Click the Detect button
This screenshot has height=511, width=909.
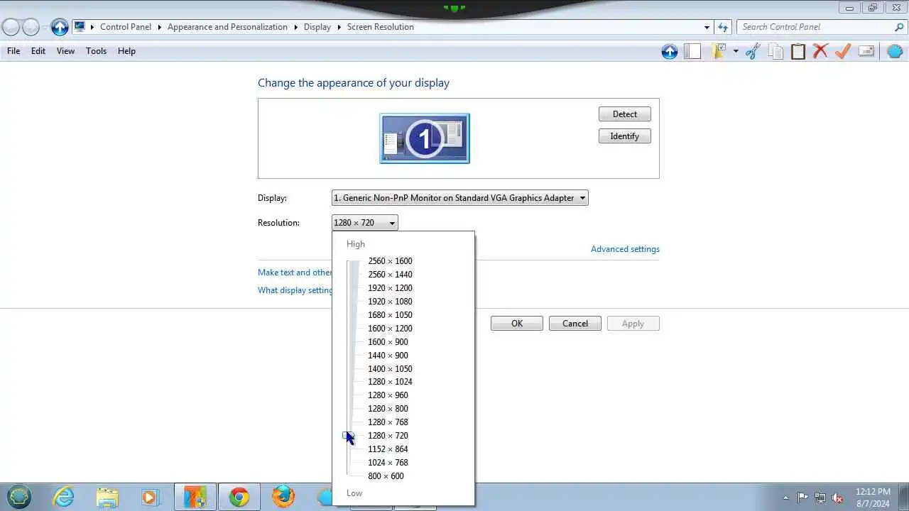click(x=625, y=114)
